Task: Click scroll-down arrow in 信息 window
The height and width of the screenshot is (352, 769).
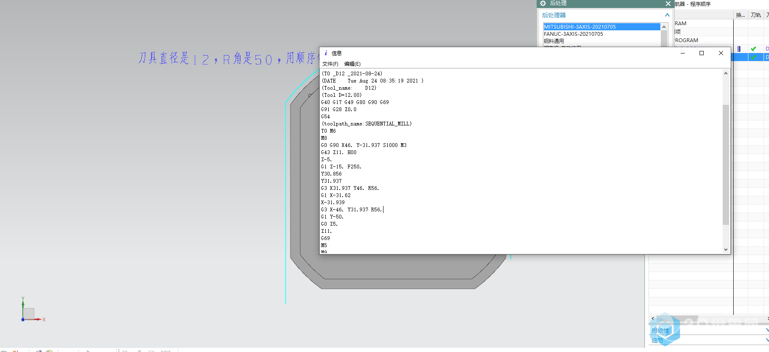Action: (x=726, y=249)
